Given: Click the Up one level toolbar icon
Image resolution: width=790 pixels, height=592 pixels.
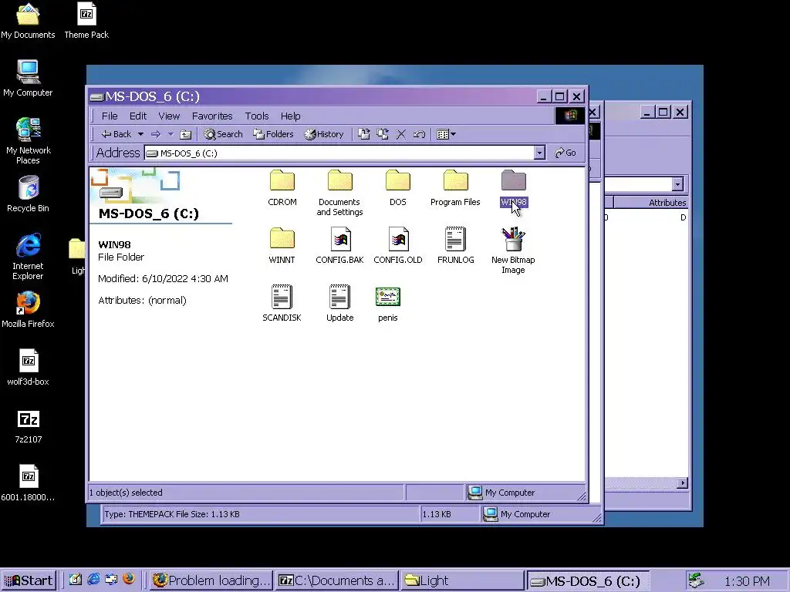Looking at the screenshot, I should (186, 134).
